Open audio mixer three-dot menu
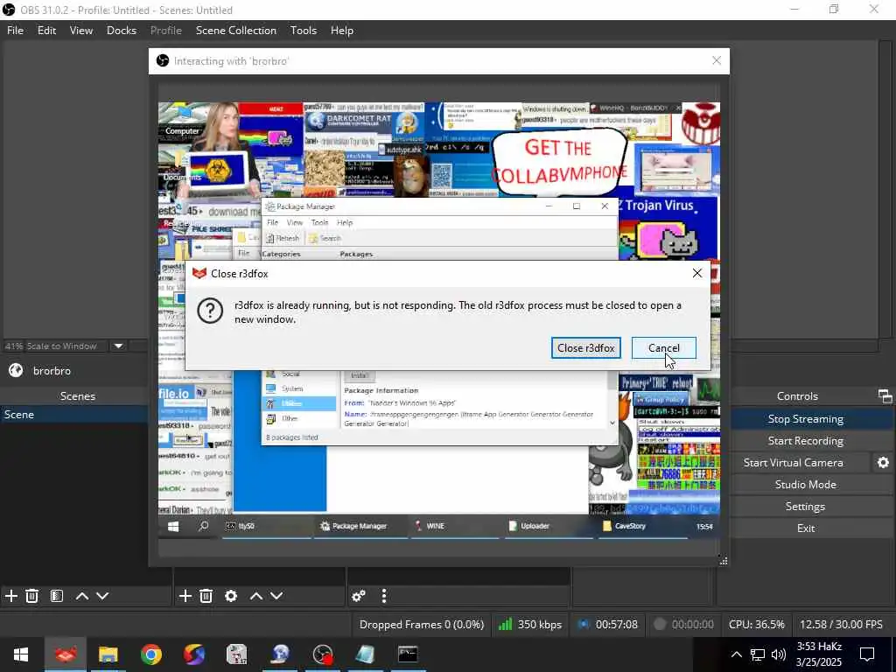Viewport: 896px width, 672px height. point(384,596)
